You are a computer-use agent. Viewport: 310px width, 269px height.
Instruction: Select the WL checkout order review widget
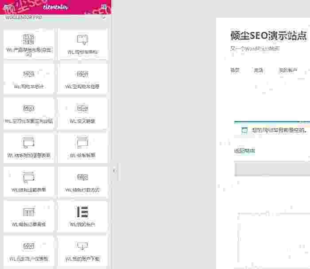tap(29, 216)
